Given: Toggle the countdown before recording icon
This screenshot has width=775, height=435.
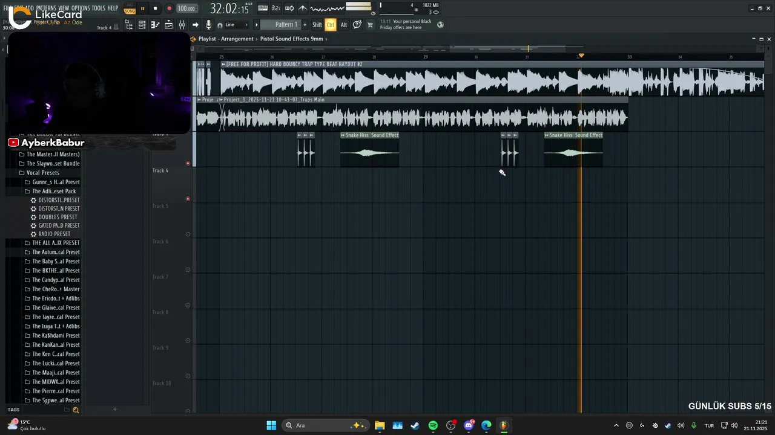Looking at the screenshot, I should pos(275,8).
